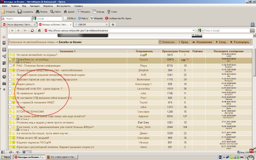Open the new tab plus button
The width and height of the screenshot is (256, 160).
coord(113,25)
